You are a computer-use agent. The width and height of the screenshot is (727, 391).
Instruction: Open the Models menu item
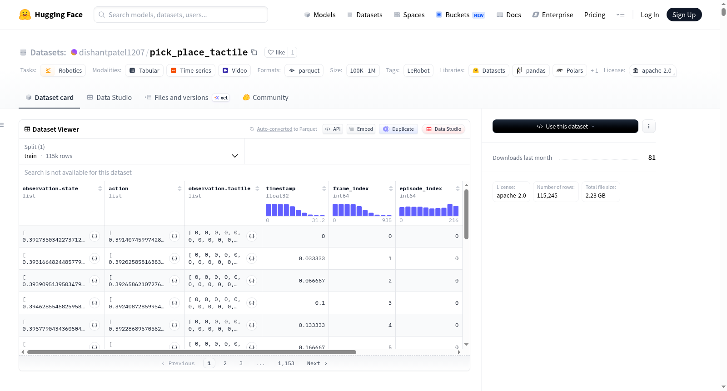[x=320, y=15]
